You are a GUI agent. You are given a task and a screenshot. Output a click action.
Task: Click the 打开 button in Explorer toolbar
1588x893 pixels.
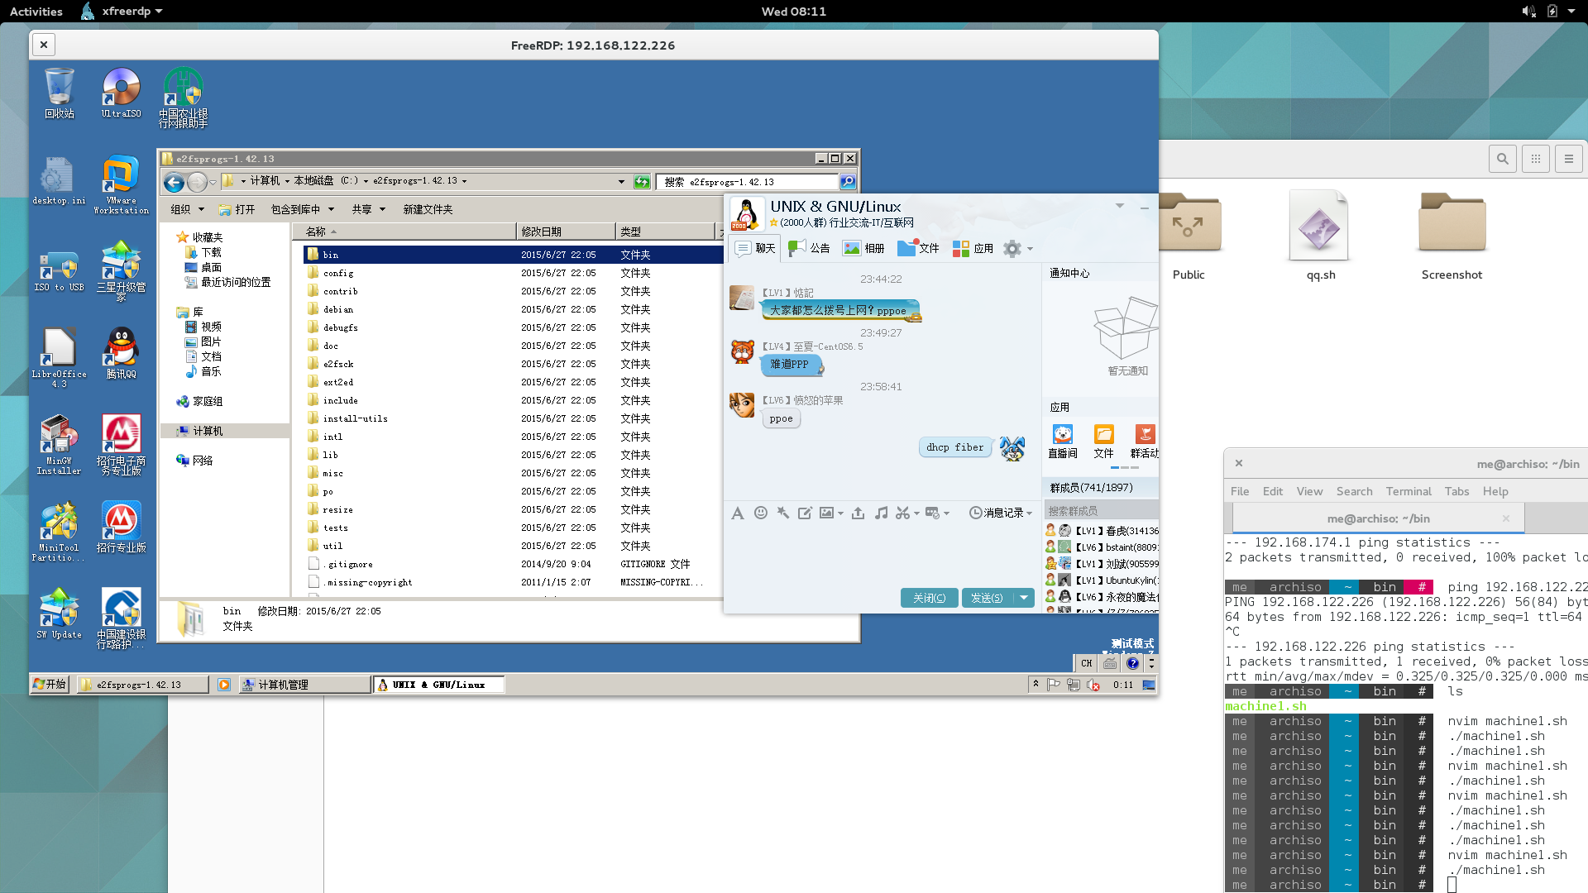[x=237, y=210]
